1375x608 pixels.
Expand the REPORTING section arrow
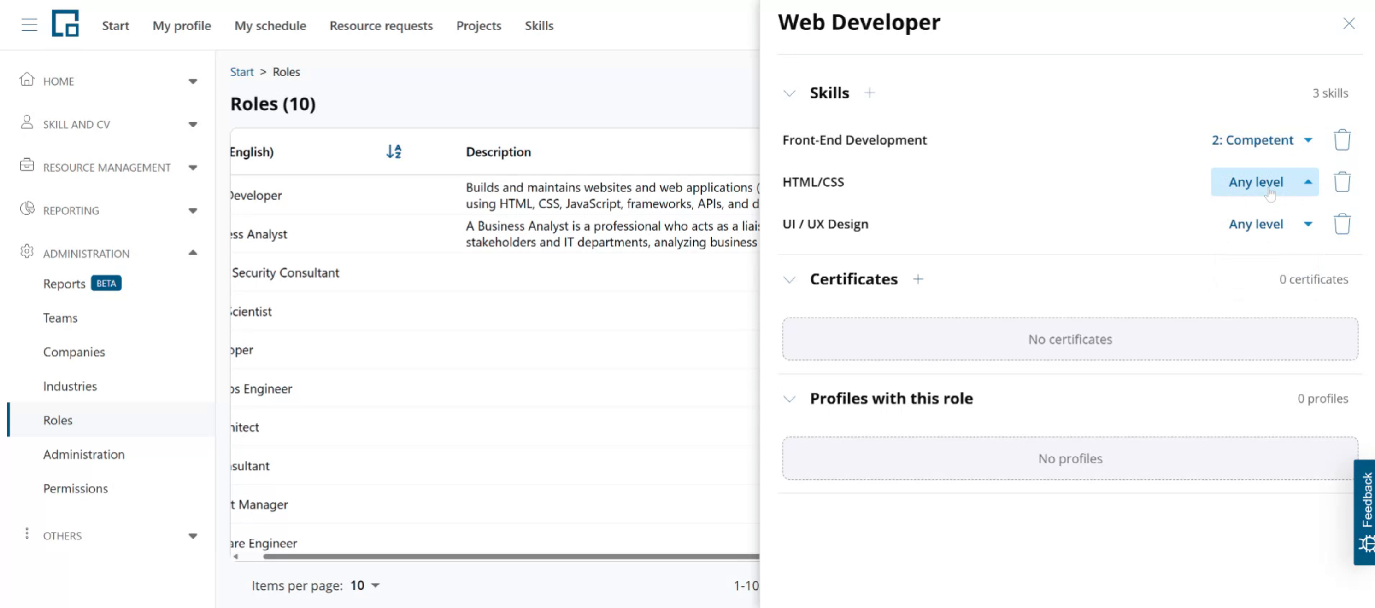tap(193, 211)
